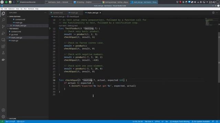The height and width of the screenshot is (123, 220).
Task: Change Tab Size indentation in status bar
Action: point(149,122)
